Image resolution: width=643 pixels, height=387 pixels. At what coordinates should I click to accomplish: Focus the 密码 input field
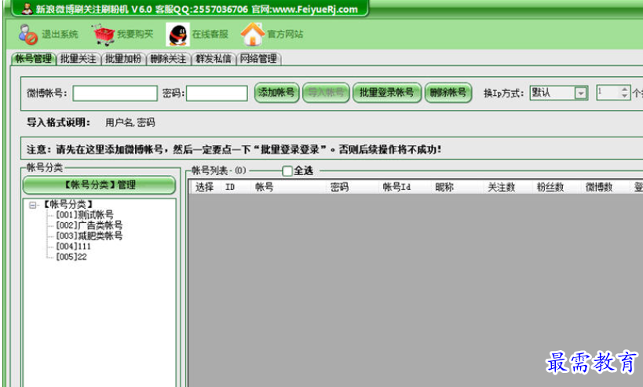217,93
